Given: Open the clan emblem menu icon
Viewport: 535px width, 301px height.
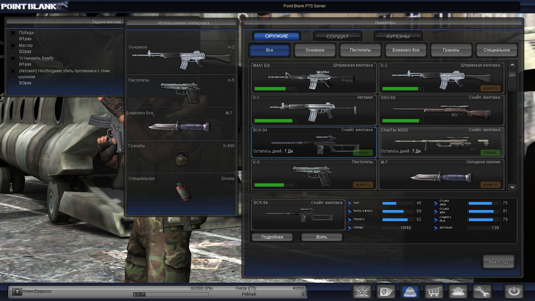Looking at the screenshot, I should pyautogui.click(x=361, y=292).
